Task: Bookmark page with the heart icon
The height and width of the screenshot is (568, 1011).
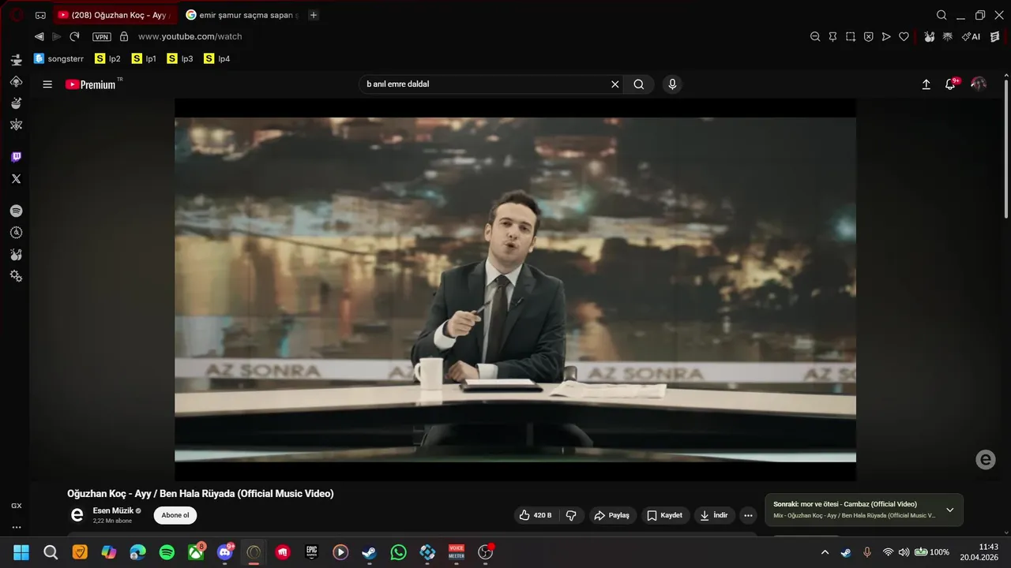Action: click(x=904, y=36)
